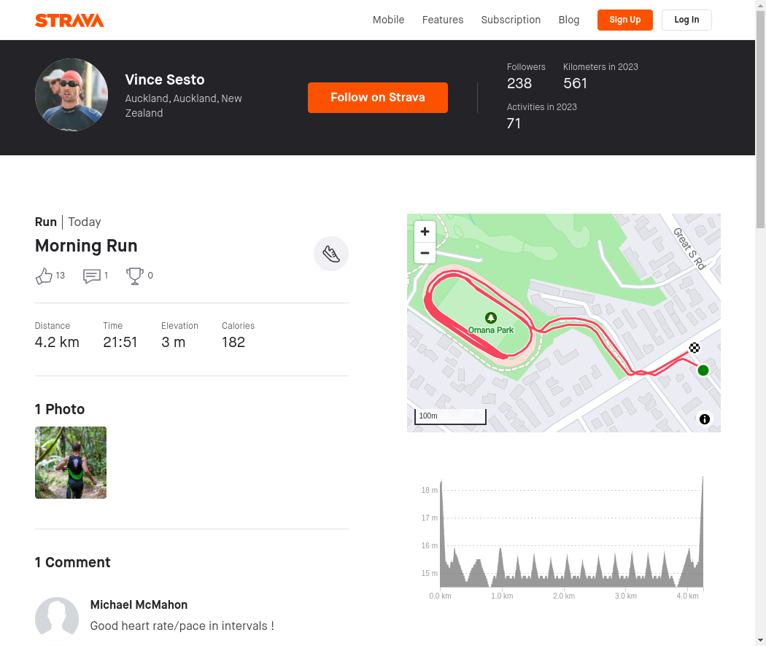Open the trail run photo thumbnail
The height and width of the screenshot is (646, 766).
tap(71, 462)
